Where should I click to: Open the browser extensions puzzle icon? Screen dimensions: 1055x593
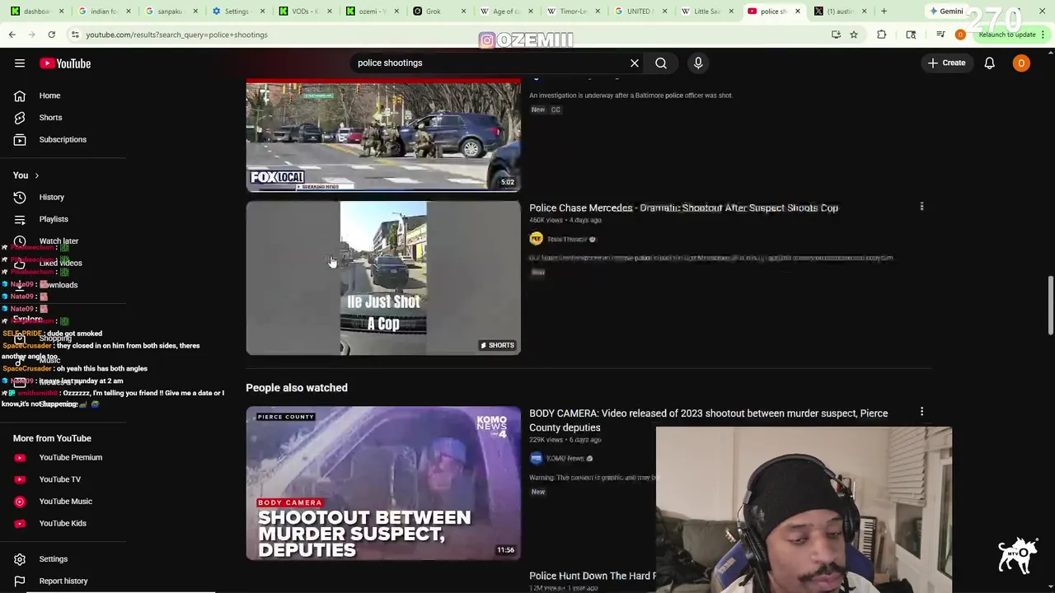click(882, 35)
